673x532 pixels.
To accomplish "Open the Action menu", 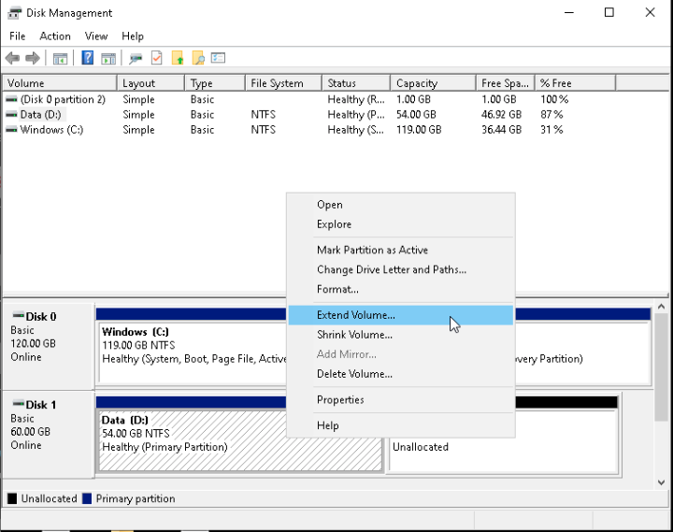I will click(x=55, y=36).
